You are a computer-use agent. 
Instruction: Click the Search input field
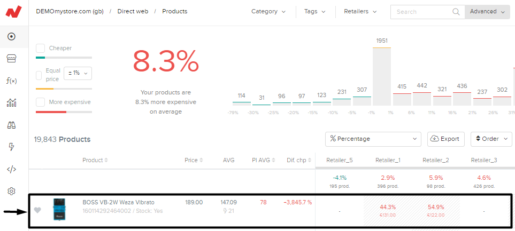(422, 11)
